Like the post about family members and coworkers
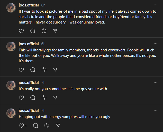163x132 pixels. [x=21, y=70]
